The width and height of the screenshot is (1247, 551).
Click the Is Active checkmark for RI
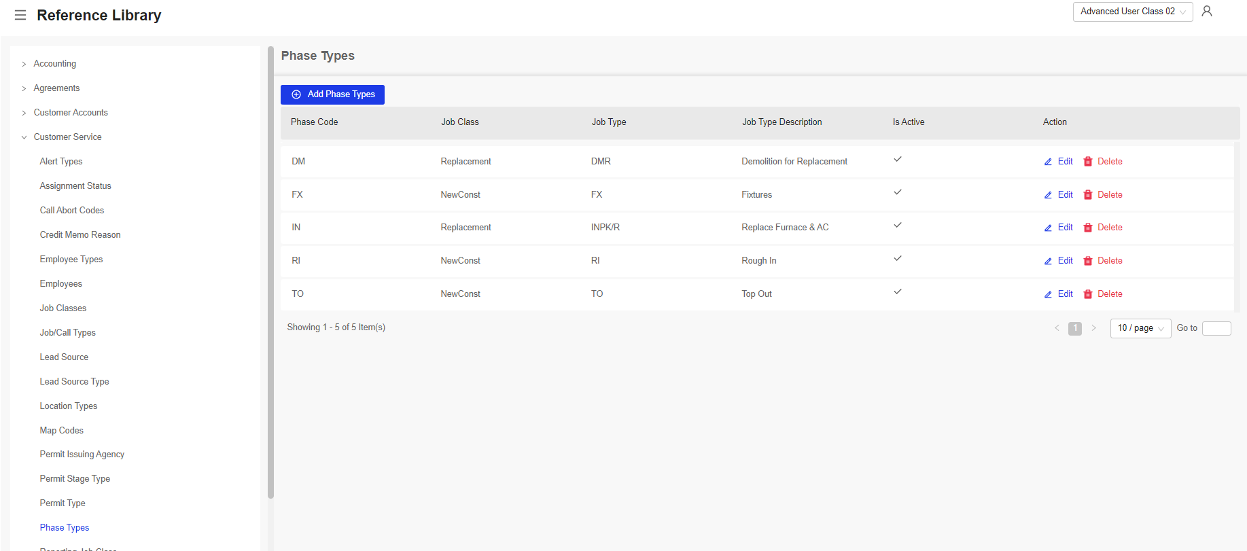pos(898,258)
